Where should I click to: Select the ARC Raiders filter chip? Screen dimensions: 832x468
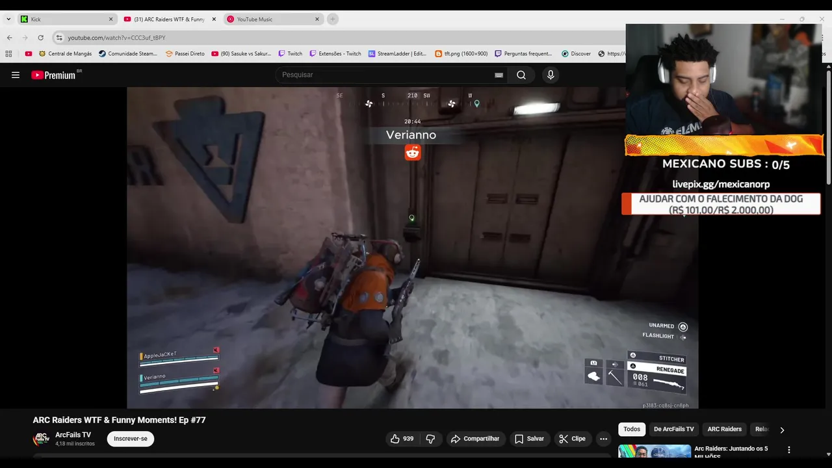click(x=724, y=429)
